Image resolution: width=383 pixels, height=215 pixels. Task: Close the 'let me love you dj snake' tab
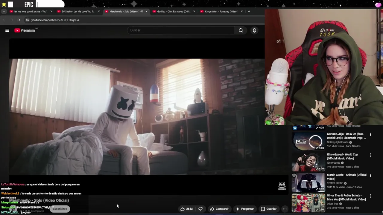(x=51, y=11)
